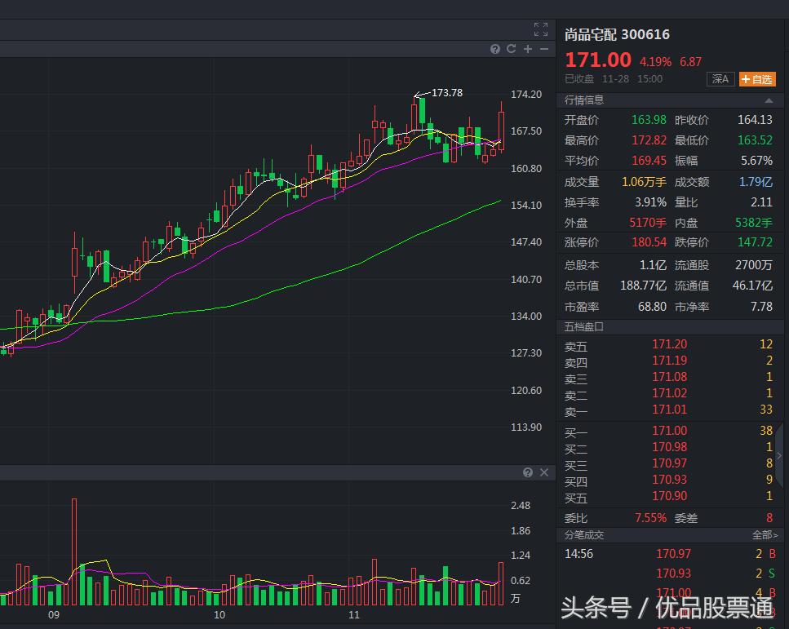Viewport: 789px width, 629px height.
Task: Toggle highlight on 涨停价 180.54
Action: point(649,242)
